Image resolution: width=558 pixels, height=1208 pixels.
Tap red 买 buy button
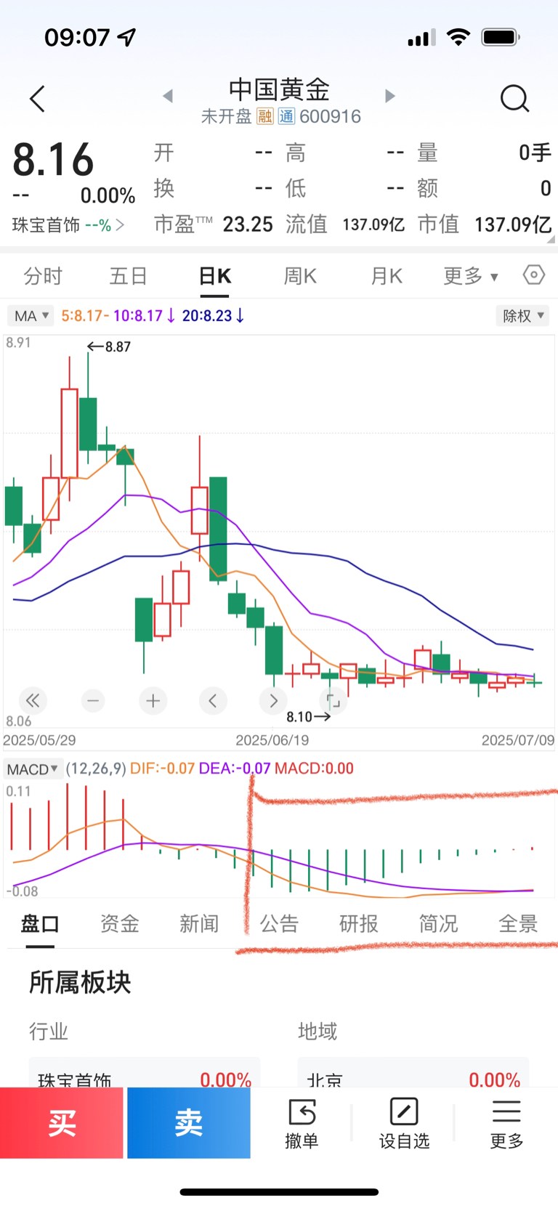click(62, 1123)
